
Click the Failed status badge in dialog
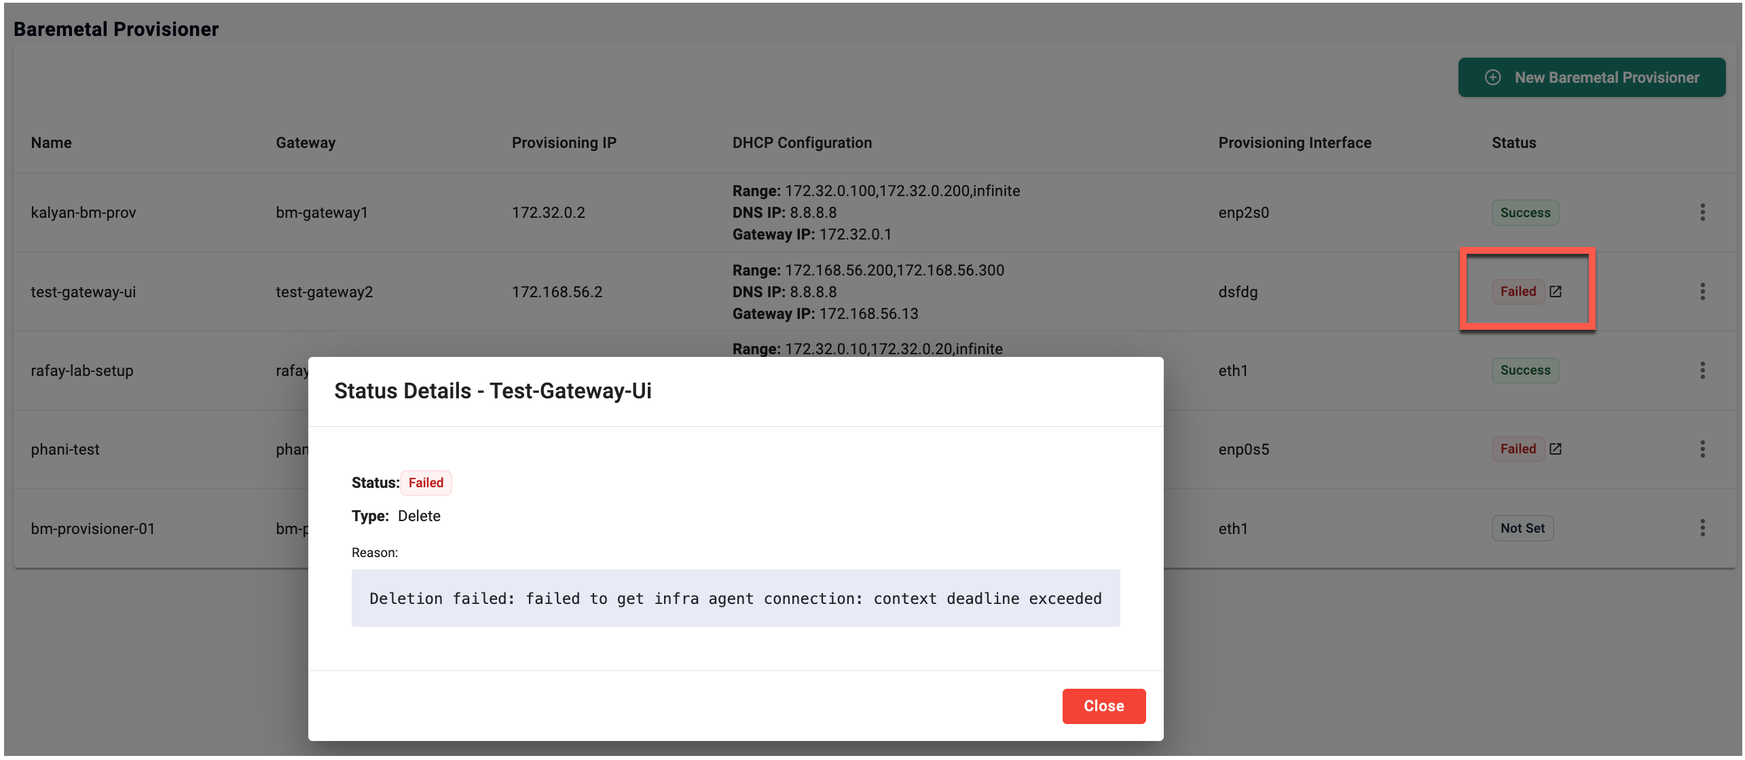426,483
